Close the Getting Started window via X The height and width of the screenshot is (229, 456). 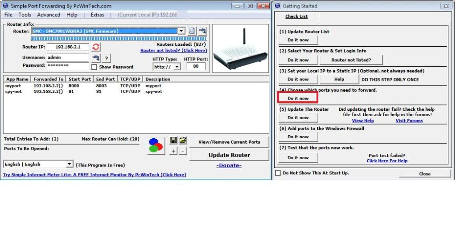pyautogui.click(x=446, y=6)
